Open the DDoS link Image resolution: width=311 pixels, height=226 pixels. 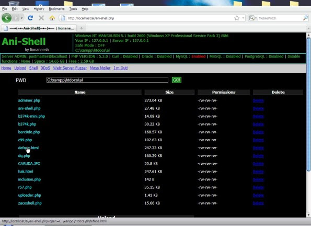[x=45, y=68]
